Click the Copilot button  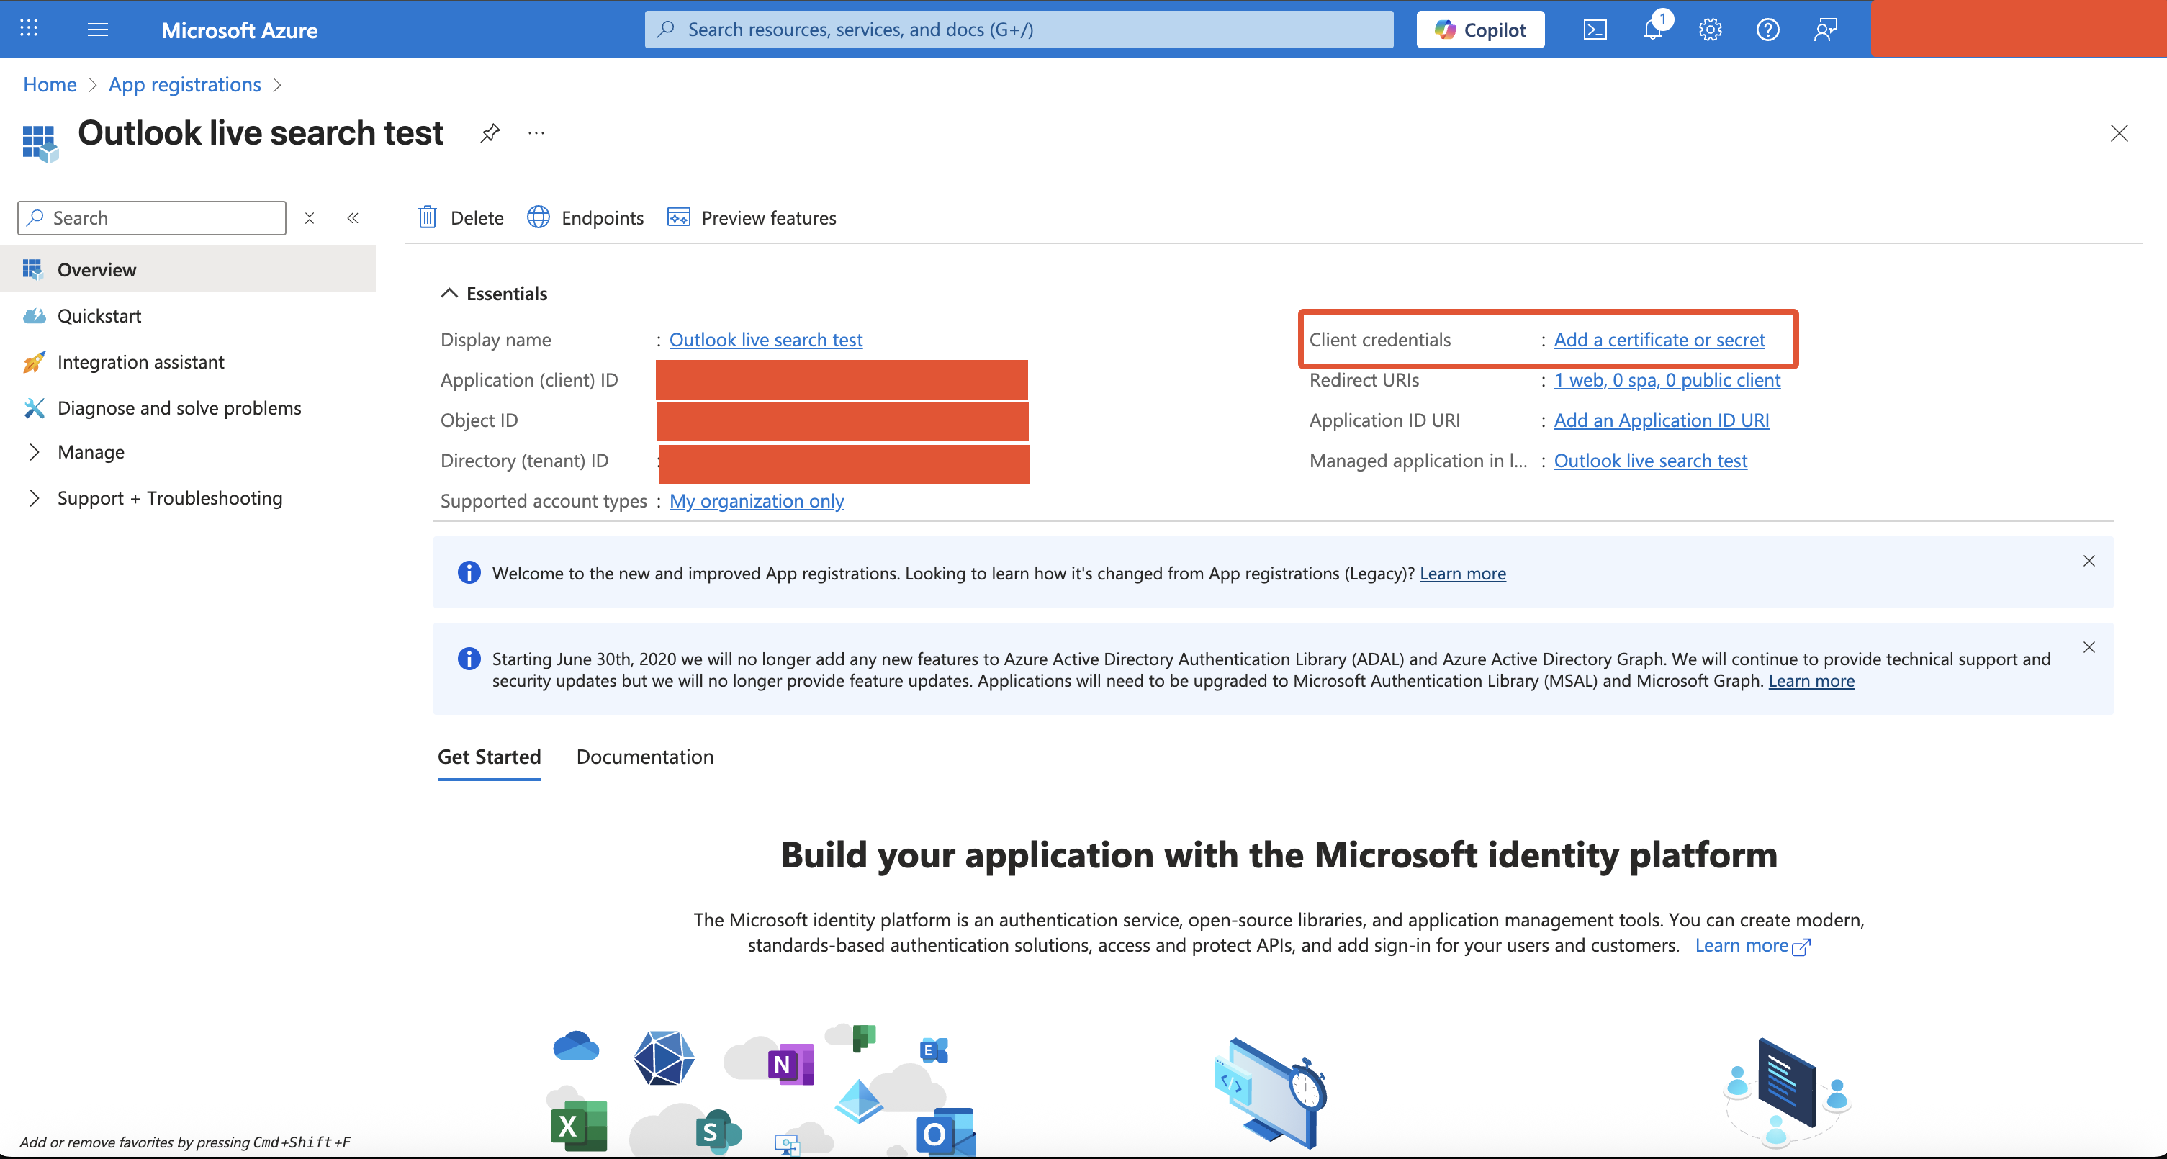1479,30
